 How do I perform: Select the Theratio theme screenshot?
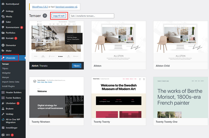[x=56, y=41]
